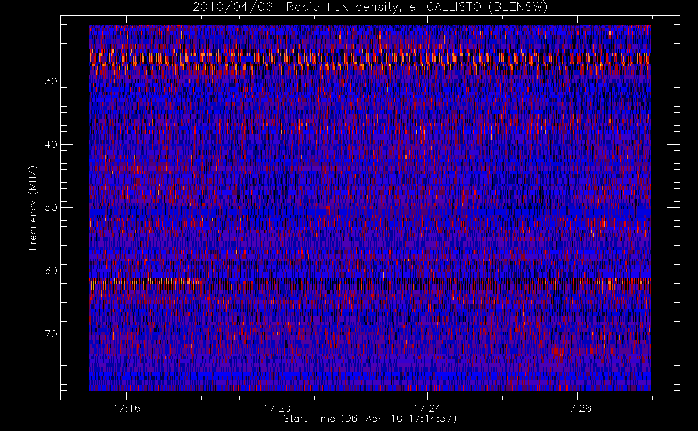Click the 30 frequency tick label

coord(50,81)
